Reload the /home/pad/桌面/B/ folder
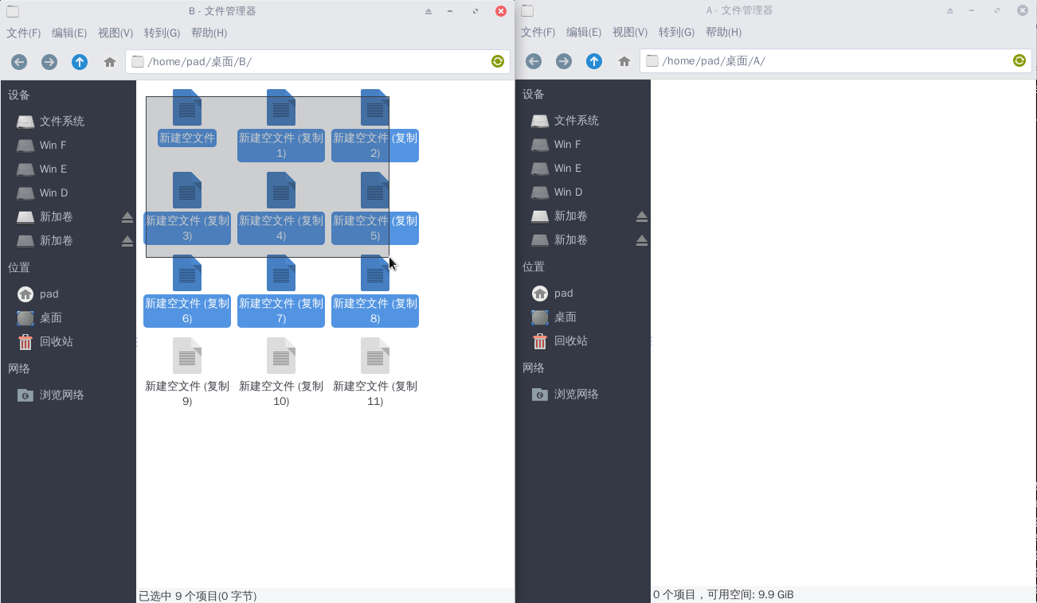The height and width of the screenshot is (603, 1037). 498,61
